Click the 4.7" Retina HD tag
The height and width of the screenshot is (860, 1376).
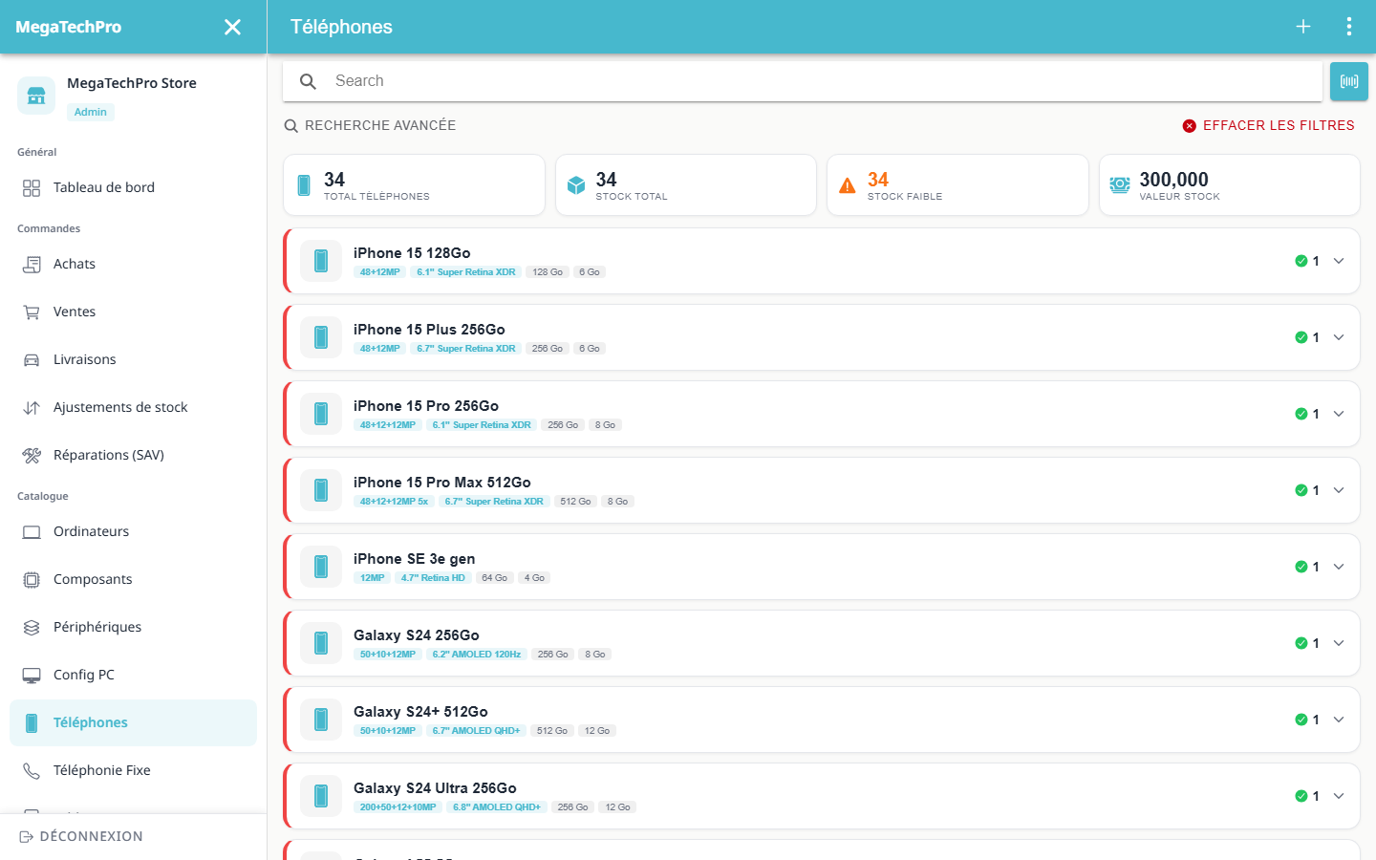click(x=433, y=578)
